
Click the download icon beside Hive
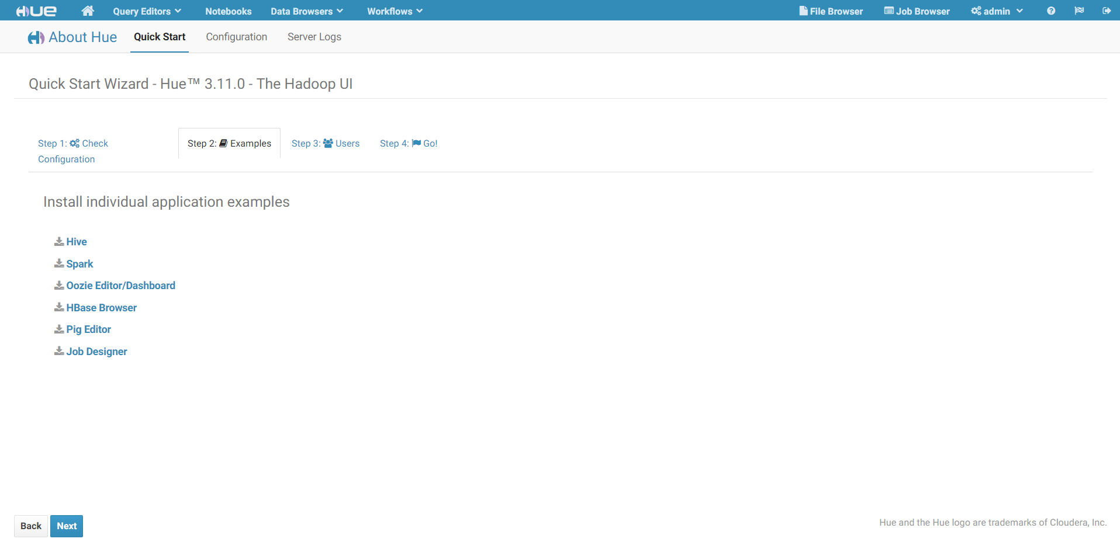(59, 241)
